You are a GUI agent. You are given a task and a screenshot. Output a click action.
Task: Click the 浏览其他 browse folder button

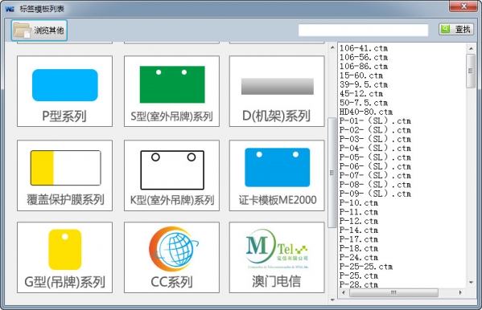tap(39, 30)
